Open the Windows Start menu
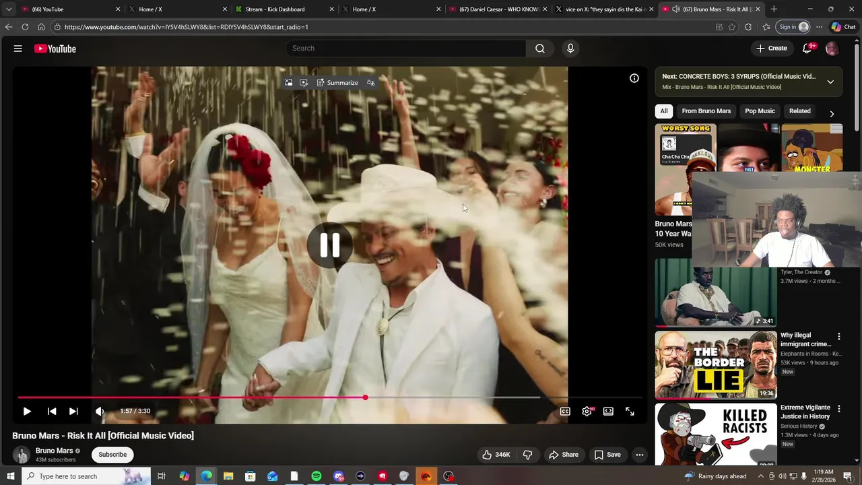 pyautogui.click(x=10, y=476)
